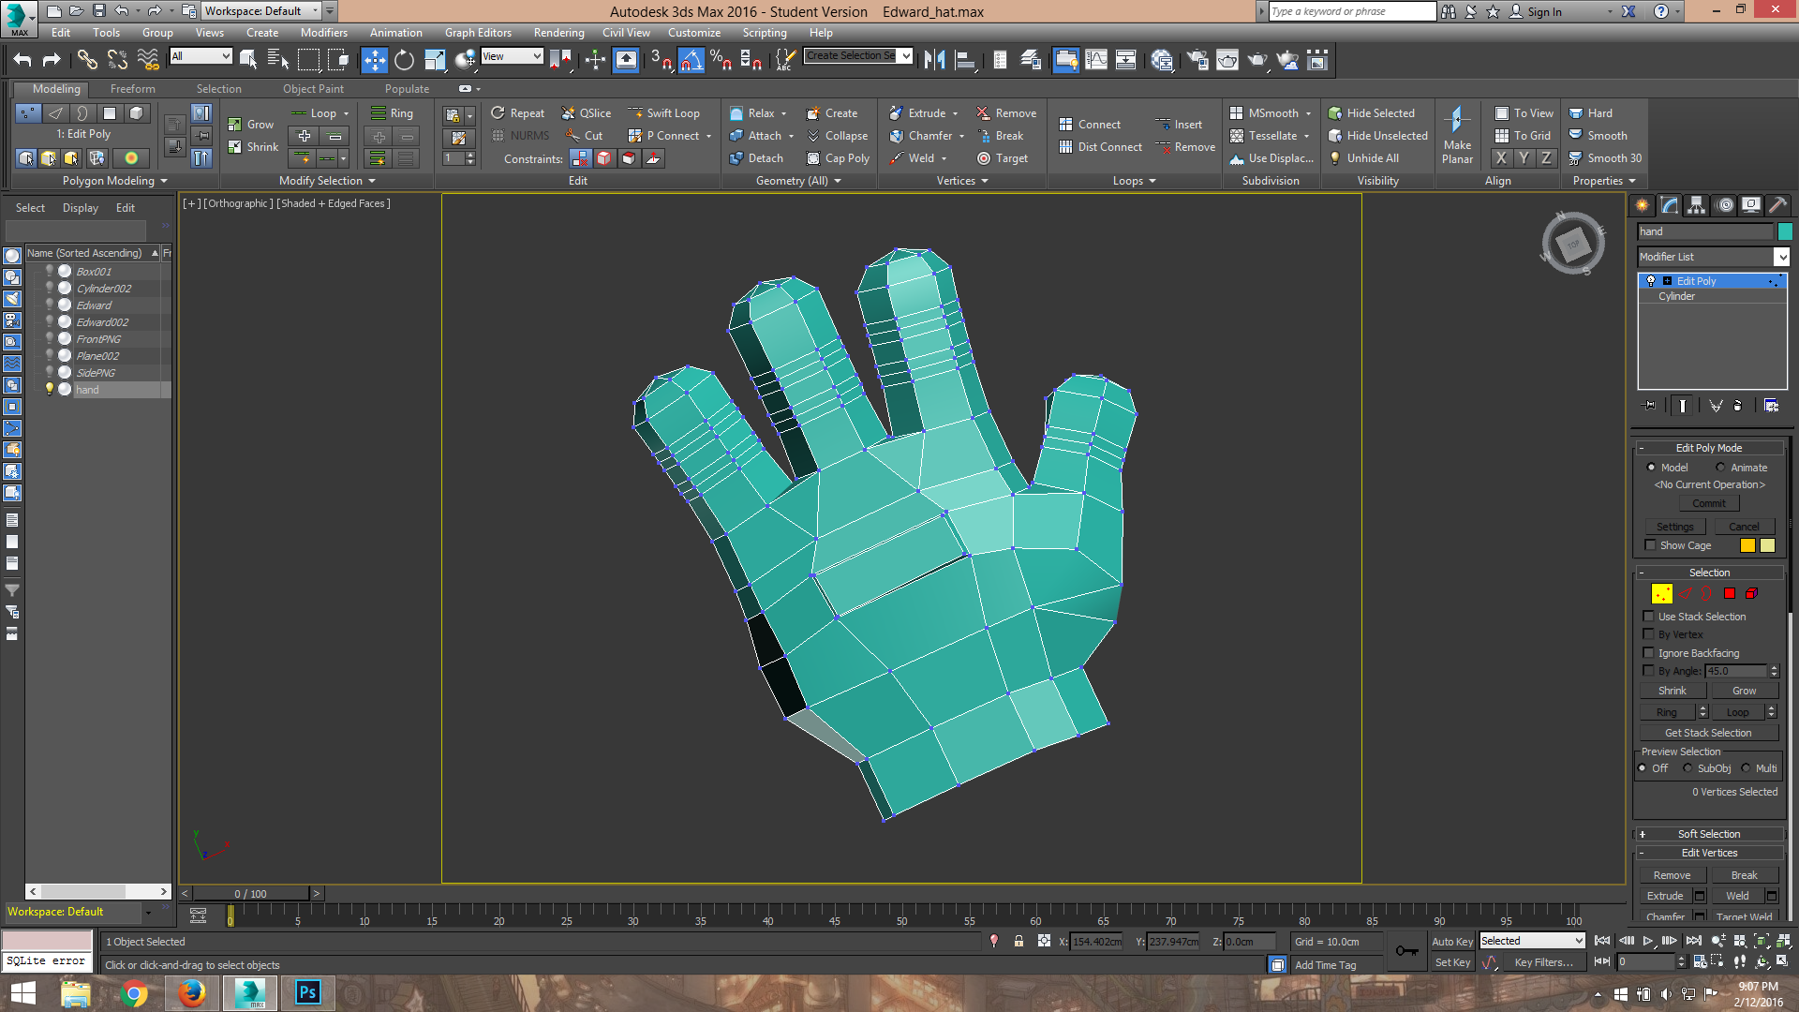The height and width of the screenshot is (1012, 1799).
Task: Select the Link tool icon
Action: (x=87, y=60)
